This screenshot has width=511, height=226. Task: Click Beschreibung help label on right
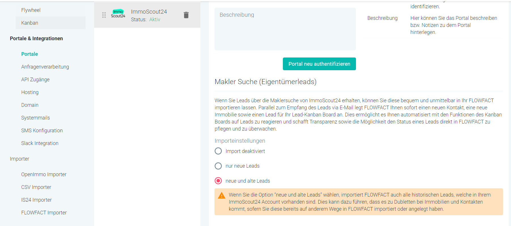[382, 18]
